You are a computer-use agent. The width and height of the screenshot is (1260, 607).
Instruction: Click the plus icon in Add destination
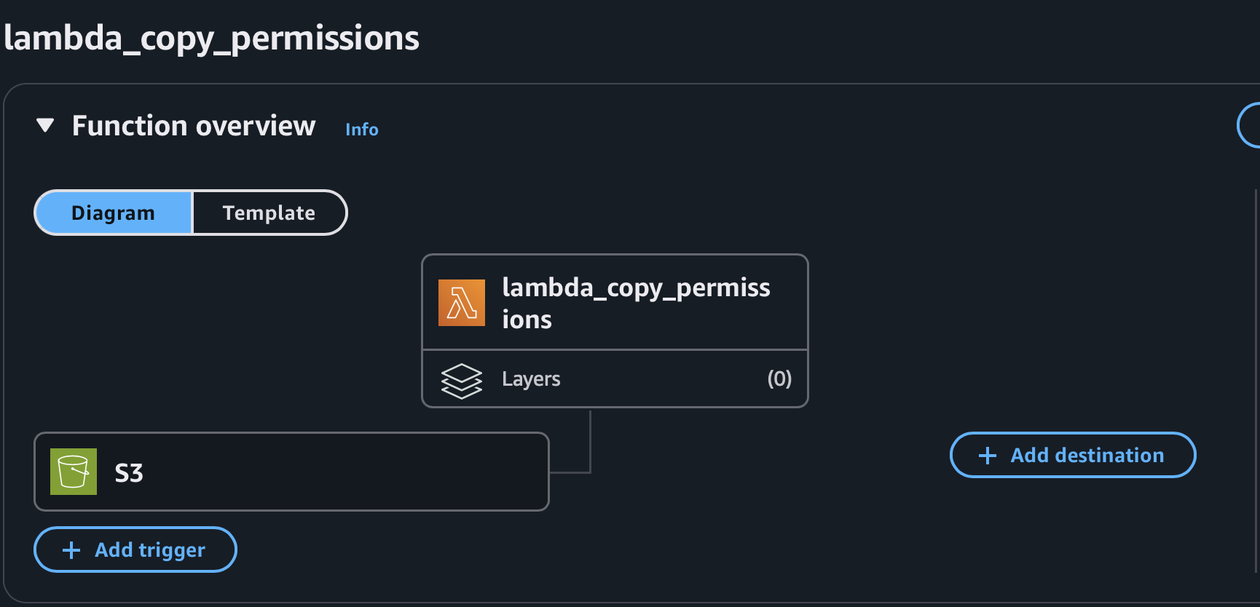point(988,456)
